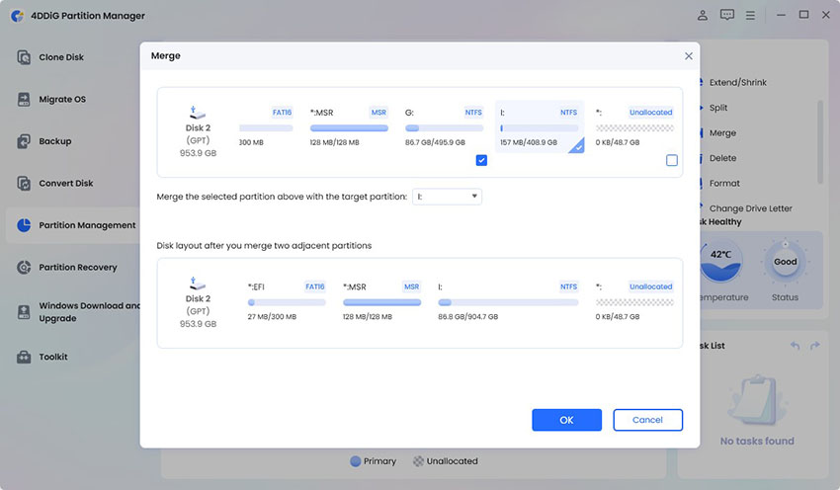The image size is (840, 490).
Task: Uncheck the G: partition checkbox
Action: (x=481, y=160)
